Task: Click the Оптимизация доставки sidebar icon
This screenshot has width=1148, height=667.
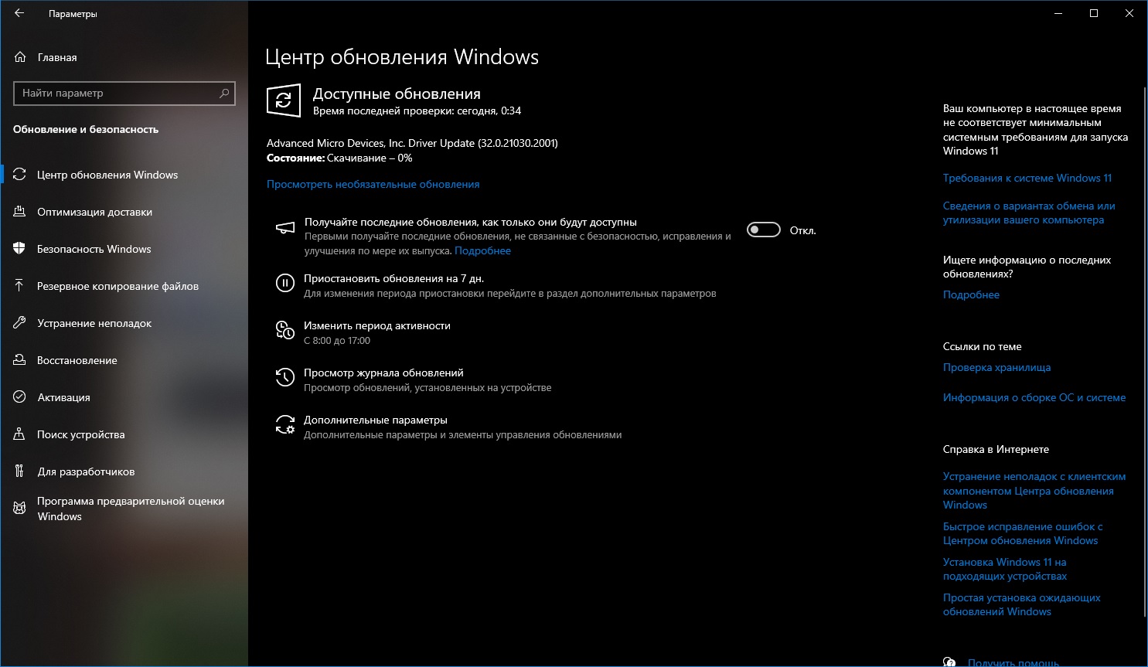Action: click(20, 212)
